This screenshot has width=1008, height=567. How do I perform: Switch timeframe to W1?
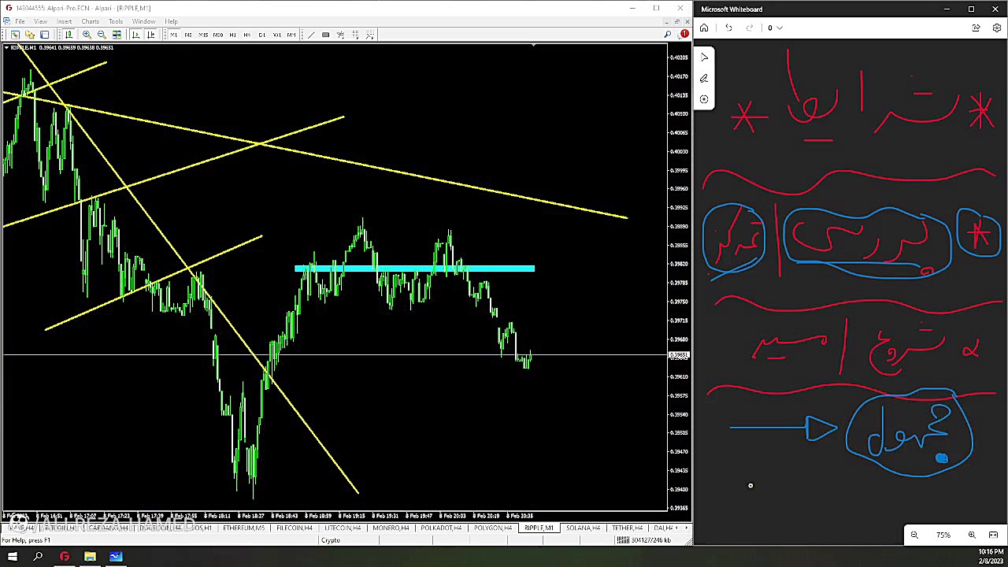[276, 35]
